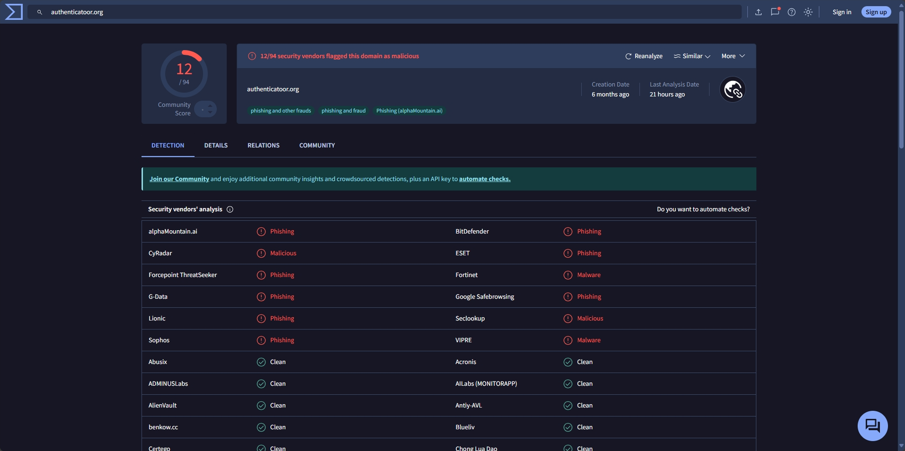
Task: Click the VirusTotal sigma logo
Action: pyautogui.click(x=14, y=12)
